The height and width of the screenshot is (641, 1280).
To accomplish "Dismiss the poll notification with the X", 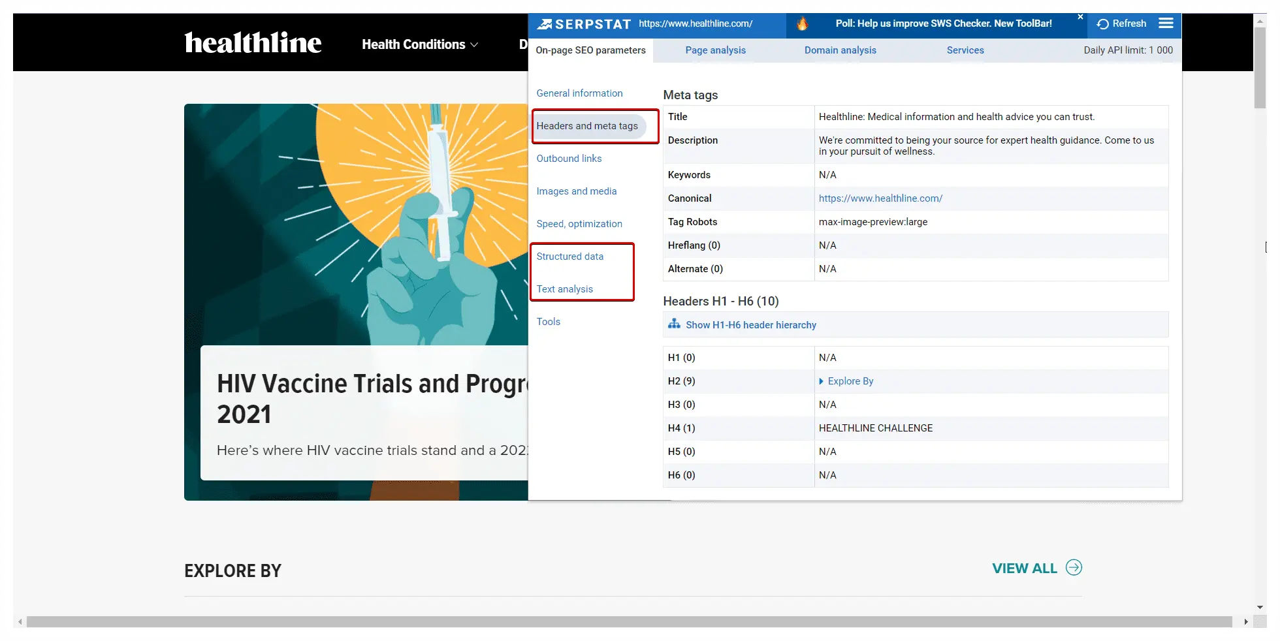I will 1081,17.
